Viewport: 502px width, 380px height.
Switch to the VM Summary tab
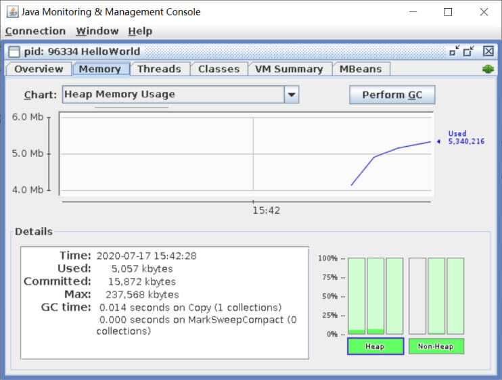289,69
